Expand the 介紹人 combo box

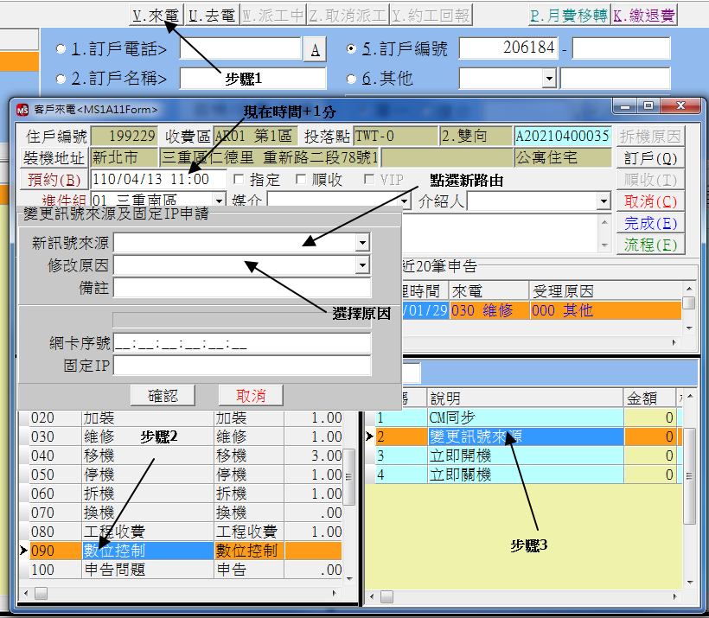coord(603,201)
